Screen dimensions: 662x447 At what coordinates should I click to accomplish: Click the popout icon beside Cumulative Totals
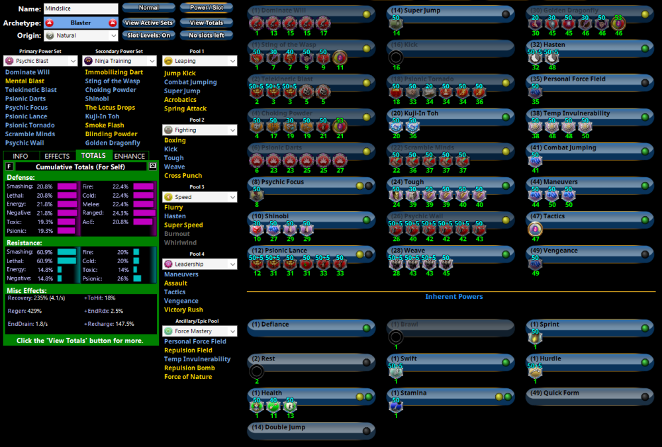pos(153,166)
